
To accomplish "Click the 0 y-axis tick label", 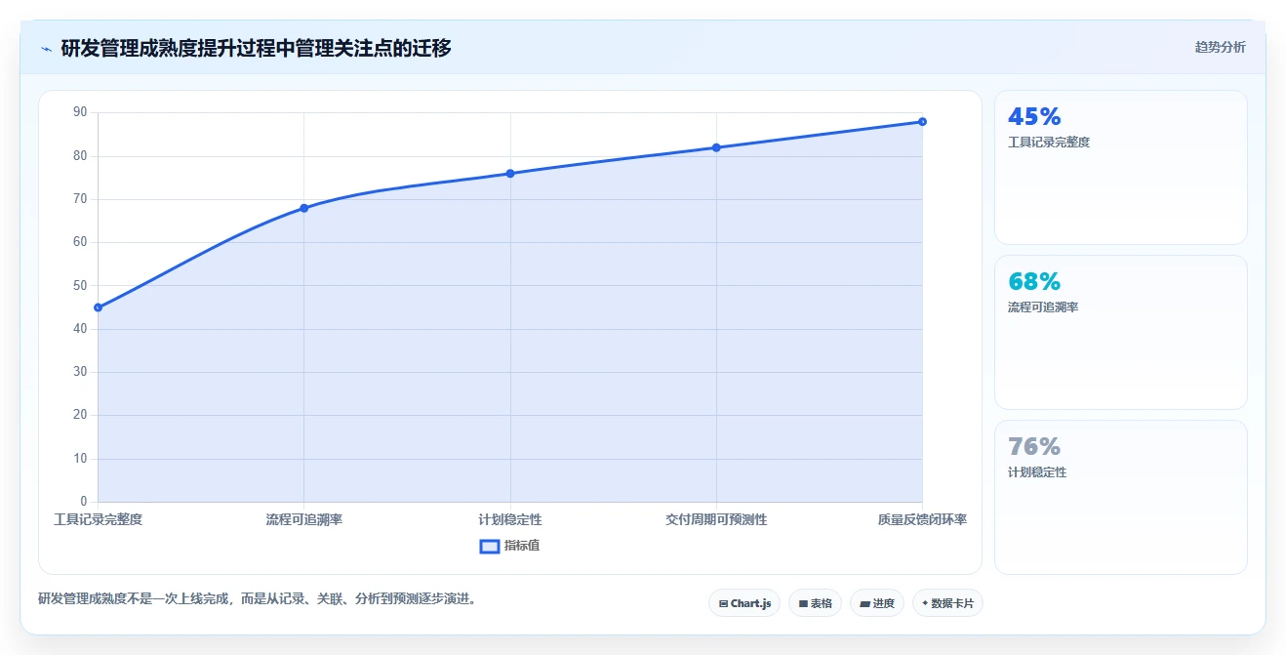I will pos(84,502).
